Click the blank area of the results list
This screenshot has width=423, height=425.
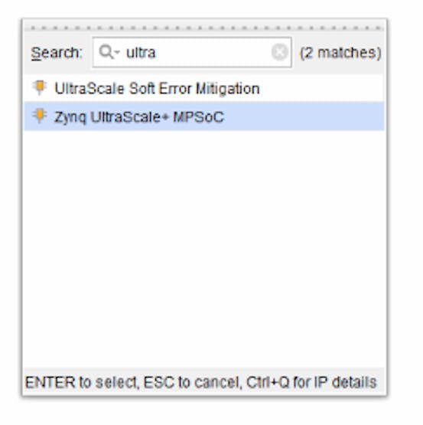(x=204, y=248)
